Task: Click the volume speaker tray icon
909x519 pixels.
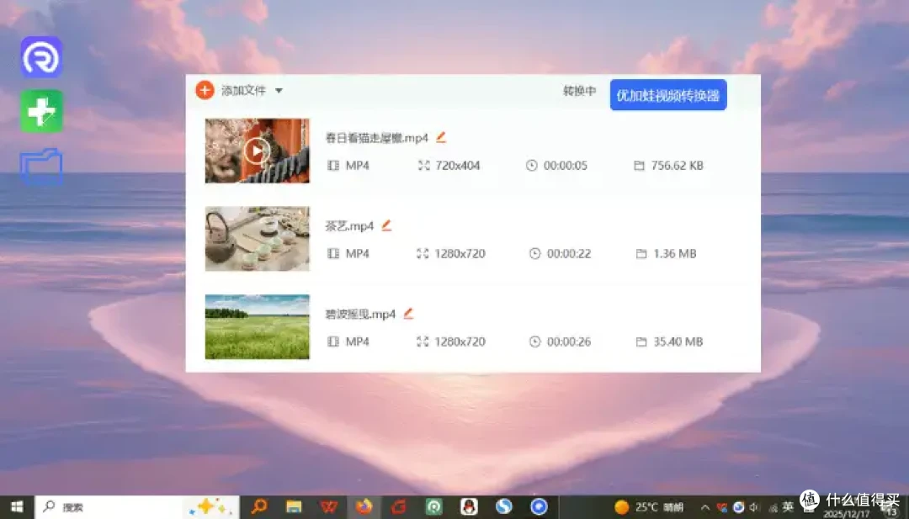Action: [754, 507]
